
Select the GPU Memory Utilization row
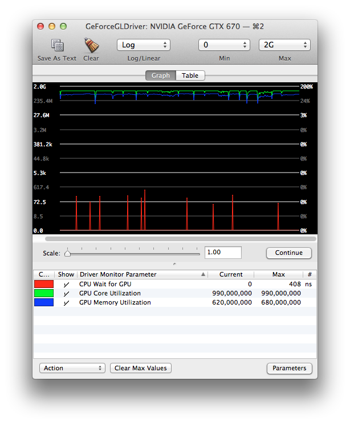[x=175, y=302]
